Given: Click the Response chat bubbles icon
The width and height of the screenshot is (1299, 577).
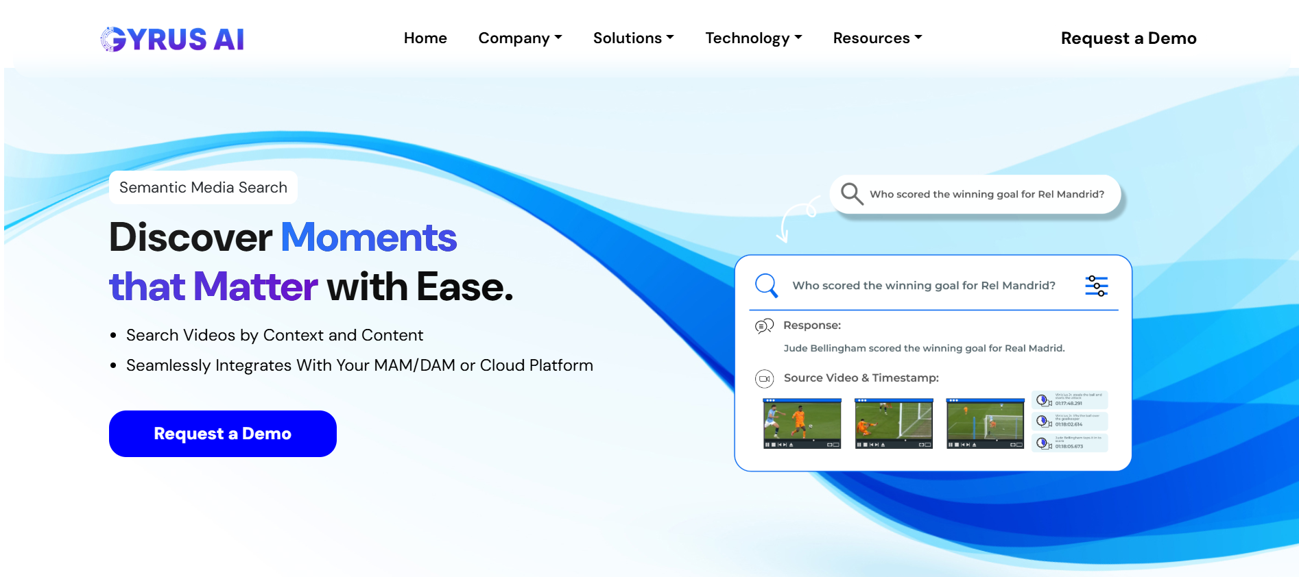Looking at the screenshot, I should coord(764,326).
